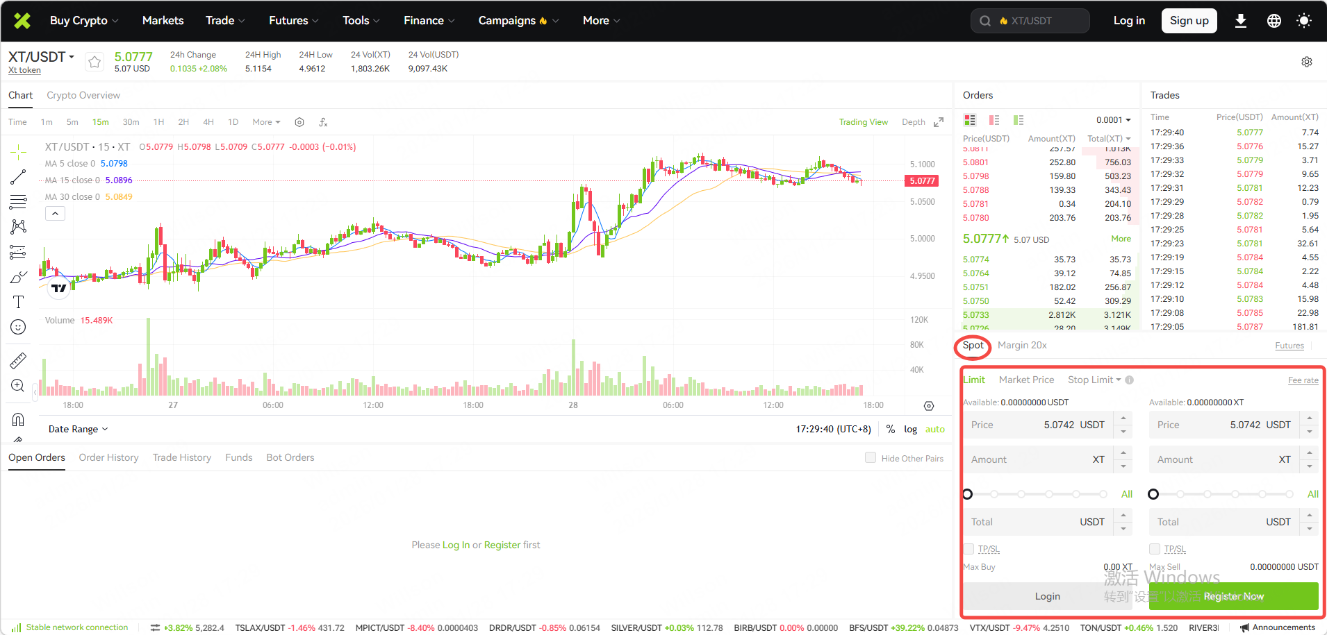
Task: Open the 0.0001 price precision dropdown
Action: tap(1113, 120)
